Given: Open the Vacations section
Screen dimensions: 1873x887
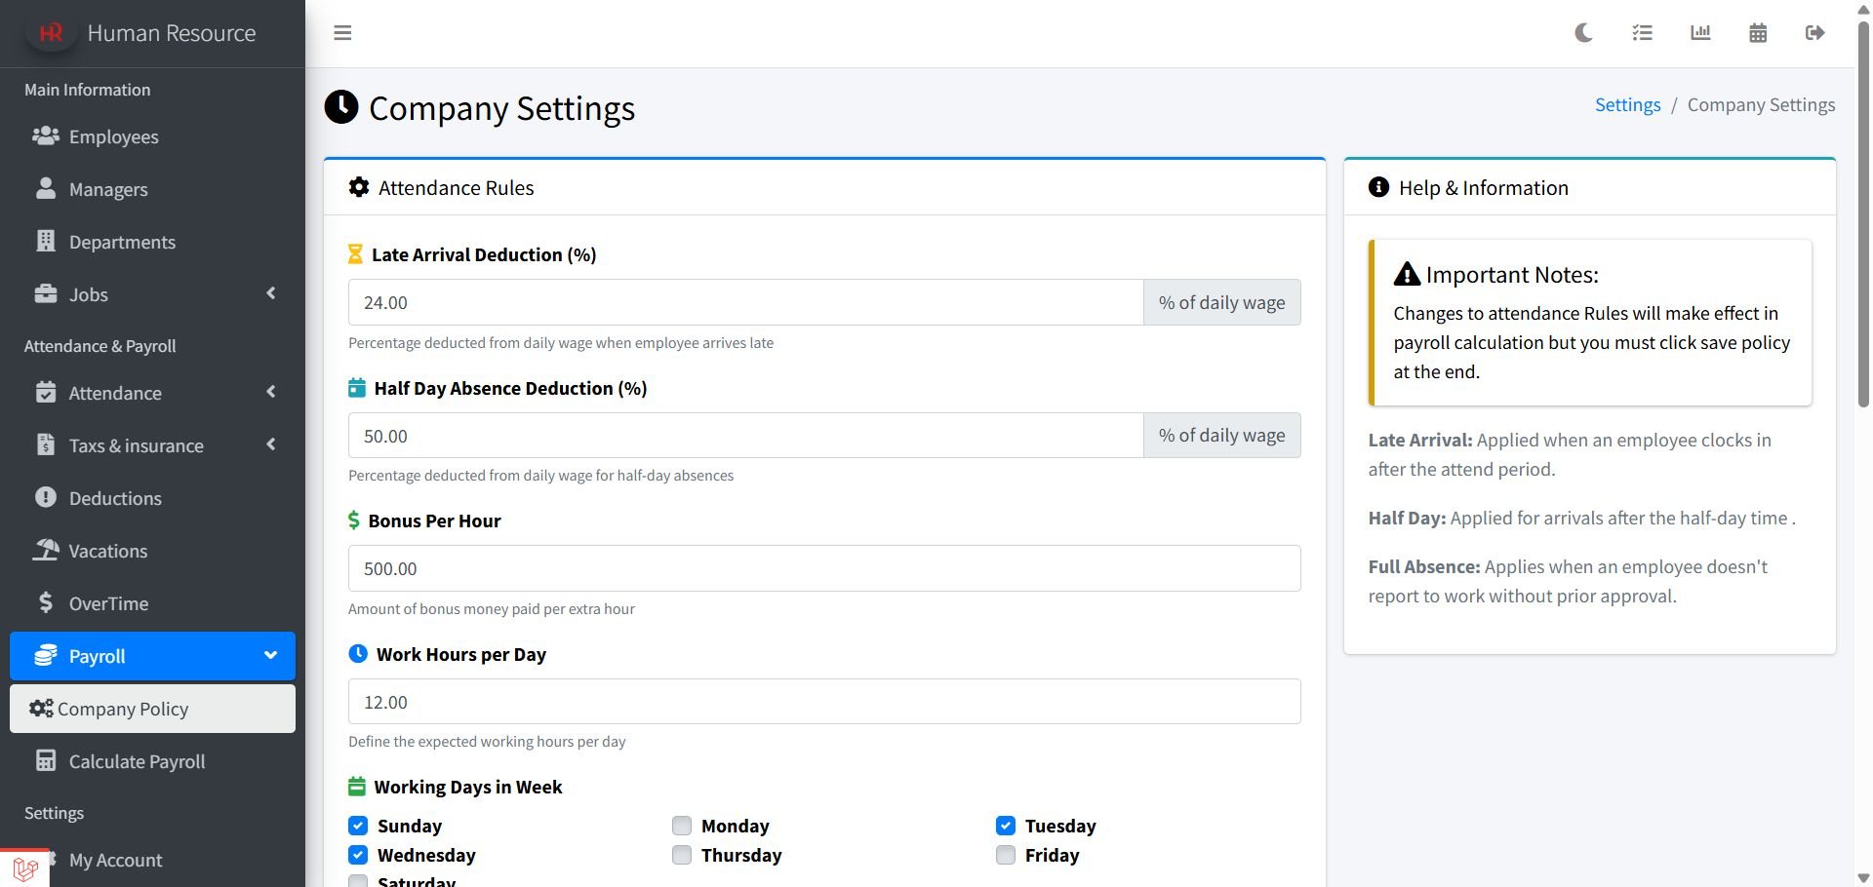Looking at the screenshot, I should [107, 551].
